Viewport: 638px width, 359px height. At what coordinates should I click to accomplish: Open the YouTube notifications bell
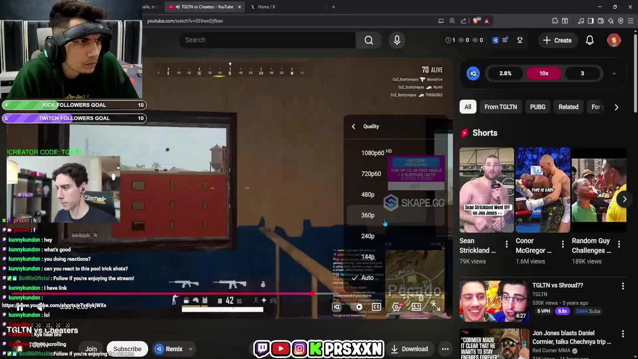[590, 40]
